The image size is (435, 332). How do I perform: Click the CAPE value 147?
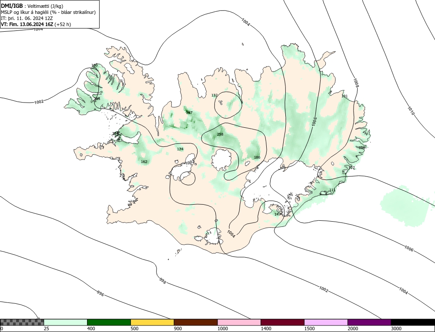click(278, 214)
